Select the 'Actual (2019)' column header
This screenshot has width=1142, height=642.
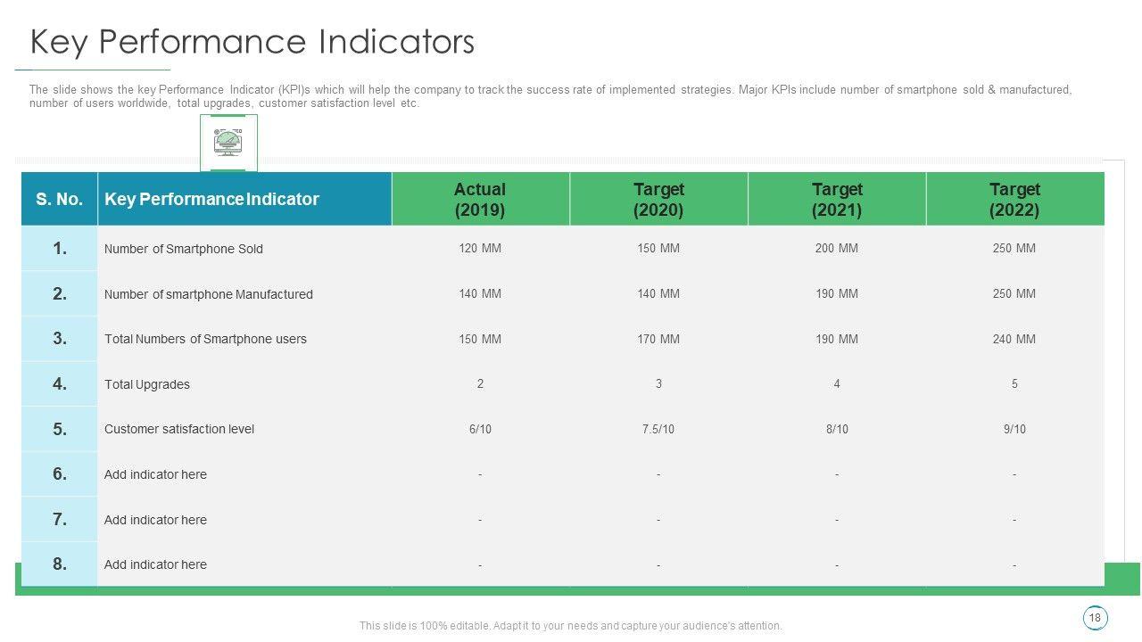point(480,199)
